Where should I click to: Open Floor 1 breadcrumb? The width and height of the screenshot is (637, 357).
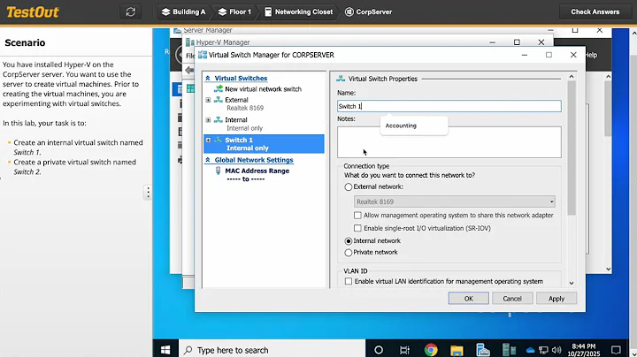coord(234,11)
